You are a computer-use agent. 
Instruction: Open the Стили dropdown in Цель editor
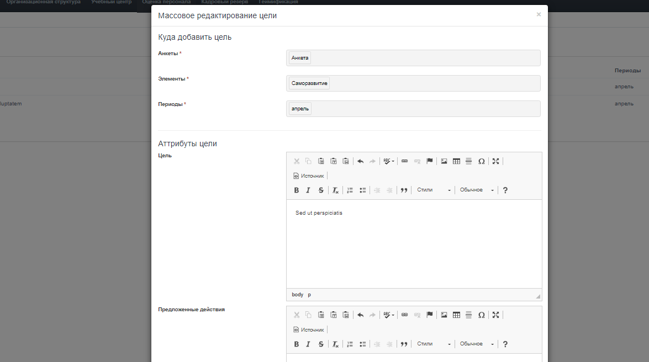tap(434, 190)
